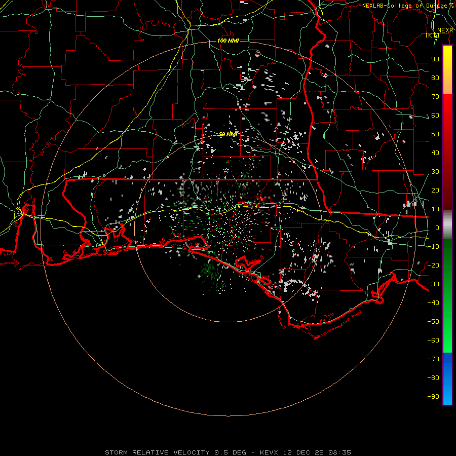
Task: Select the -50 scale value
Action: [x=433, y=321]
